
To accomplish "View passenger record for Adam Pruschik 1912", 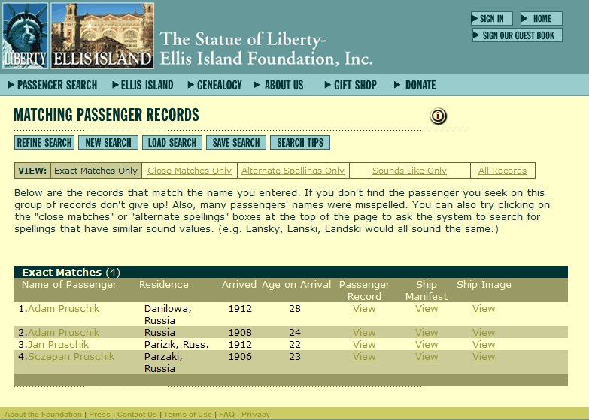I will coord(364,309).
